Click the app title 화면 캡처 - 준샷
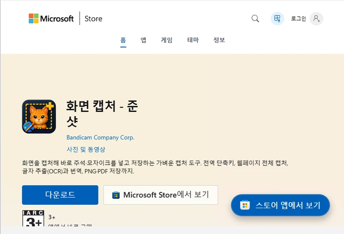Viewport: 344px width, 234px height. point(102,114)
